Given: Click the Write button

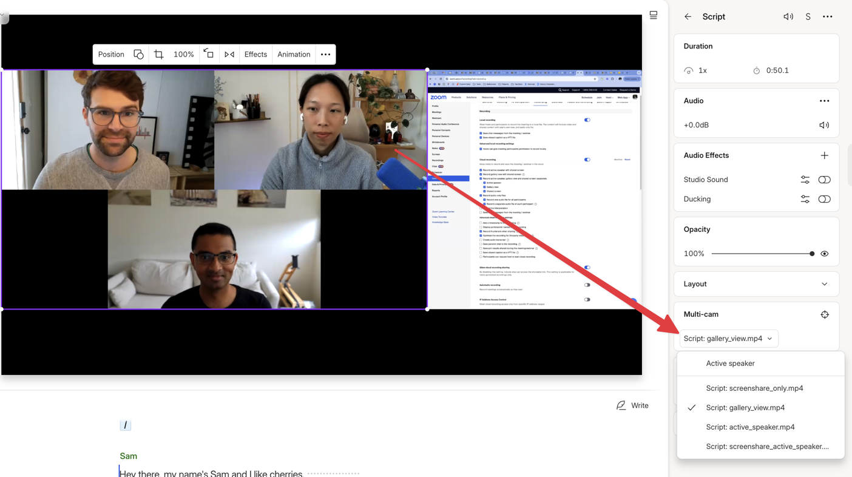Looking at the screenshot, I should click(x=632, y=405).
